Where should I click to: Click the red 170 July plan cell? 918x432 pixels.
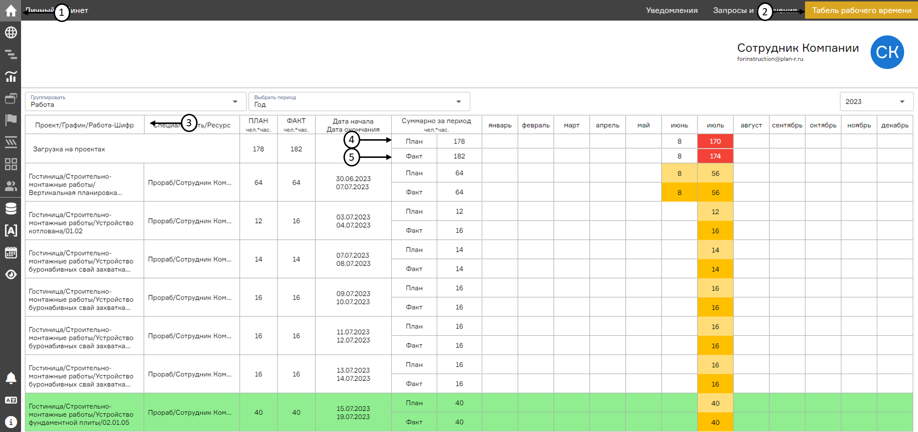[715, 141]
